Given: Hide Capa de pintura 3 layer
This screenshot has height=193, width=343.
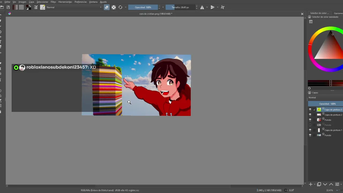Looking at the screenshot, I should 310,110.
